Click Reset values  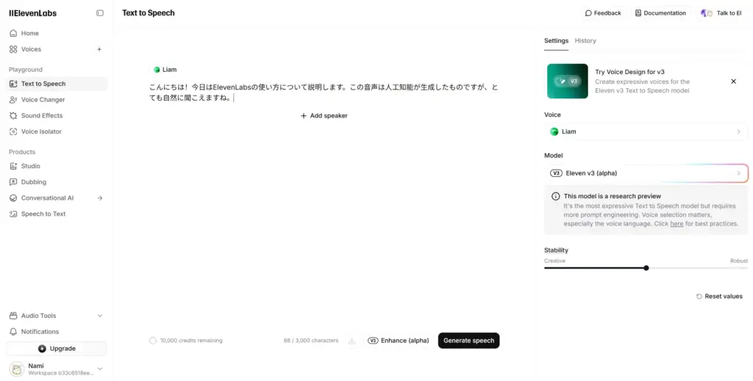point(719,296)
